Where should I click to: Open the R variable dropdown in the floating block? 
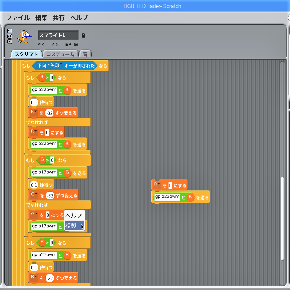157,184
